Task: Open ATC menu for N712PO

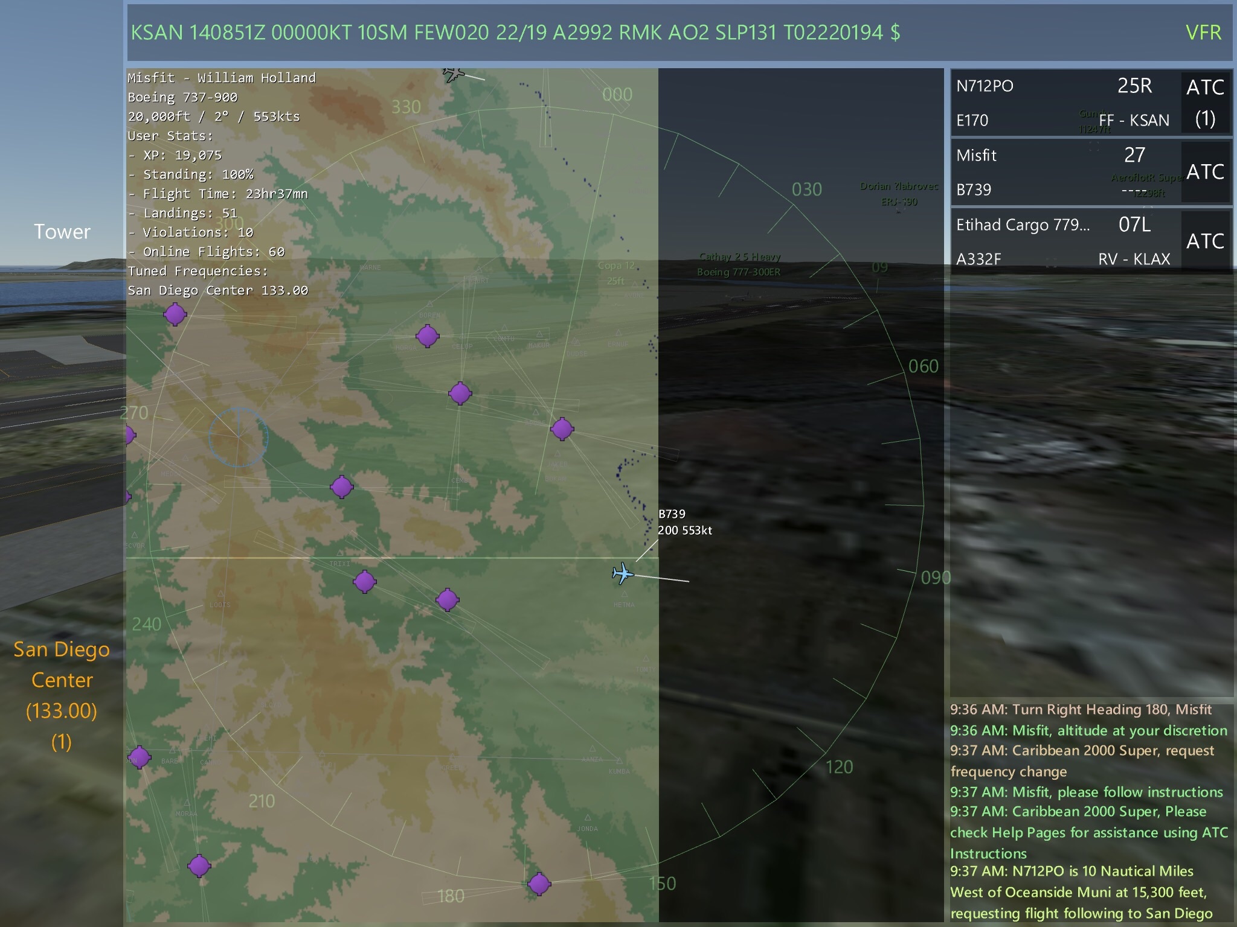Action: (x=1205, y=103)
